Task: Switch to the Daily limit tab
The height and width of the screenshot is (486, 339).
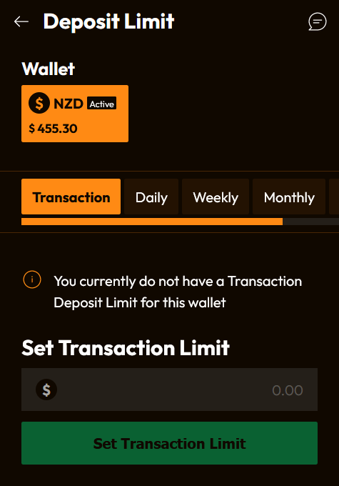Action: (151, 197)
